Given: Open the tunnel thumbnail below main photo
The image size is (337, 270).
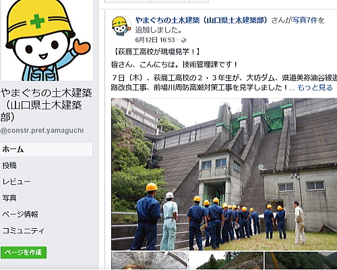Looking at the screenshot, I should [149, 261].
